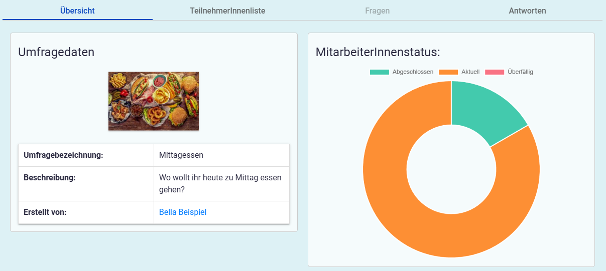Image resolution: width=606 pixels, height=271 pixels.
Task: Toggle the Abgeschlossen legend label text
Action: pos(413,72)
